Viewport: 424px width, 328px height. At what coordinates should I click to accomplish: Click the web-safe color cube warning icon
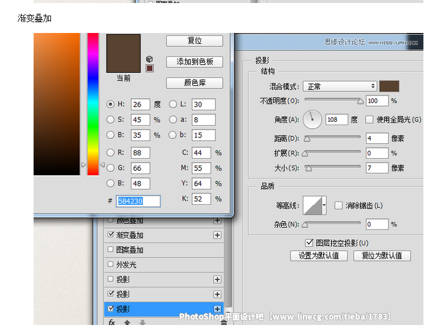pos(149,59)
